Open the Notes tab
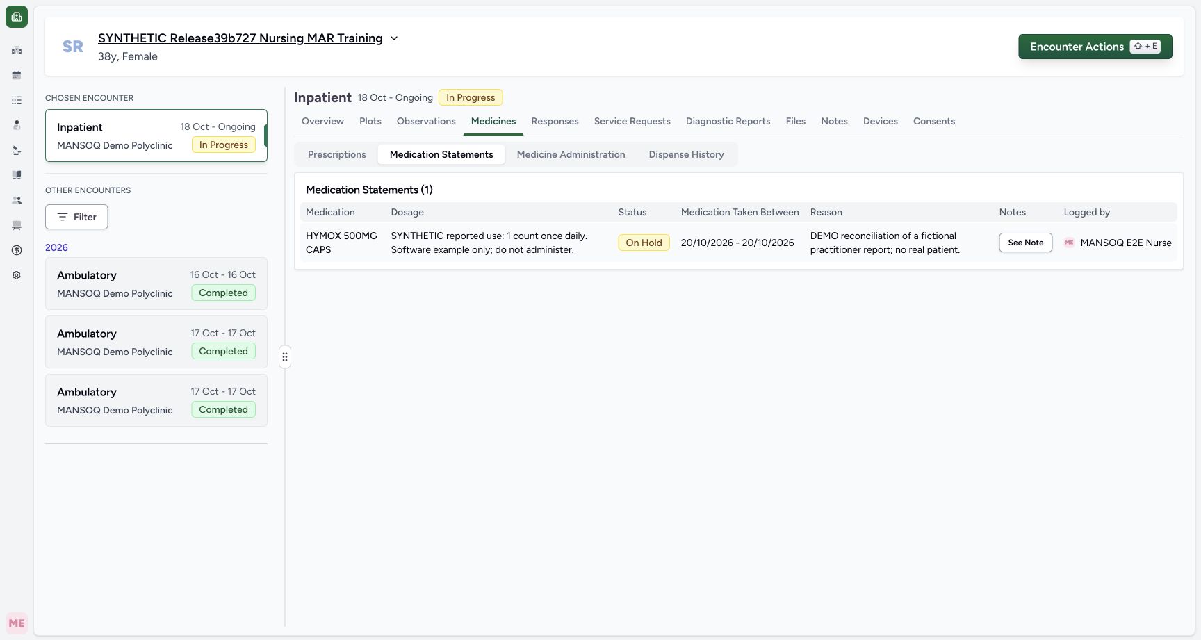Viewport: 1201px width, 640px height. pyautogui.click(x=834, y=121)
